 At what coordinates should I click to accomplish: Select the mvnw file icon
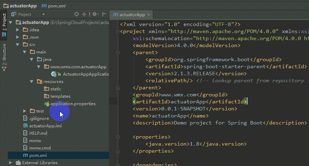[25, 140]
